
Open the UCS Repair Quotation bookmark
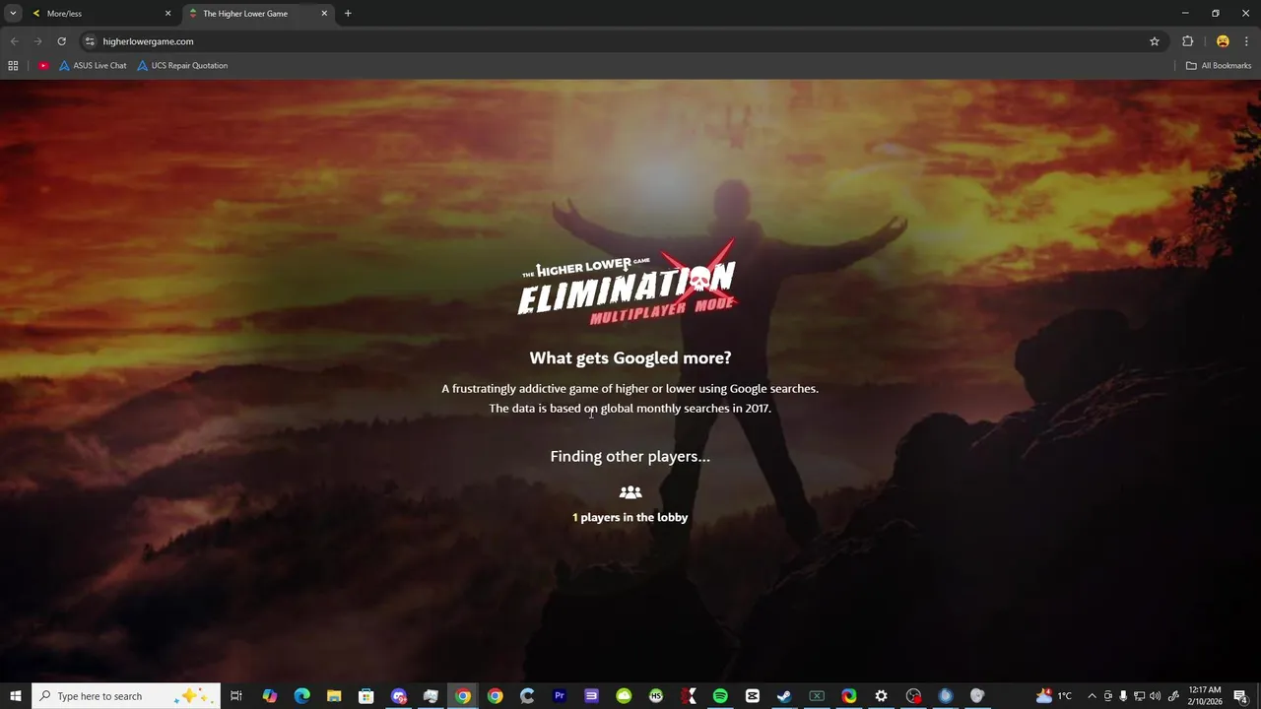[182, 66]
